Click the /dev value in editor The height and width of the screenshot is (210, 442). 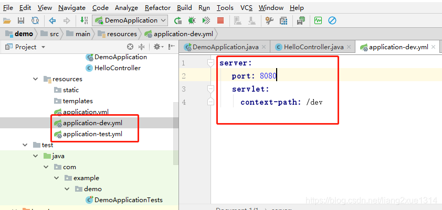coord(314,102)
